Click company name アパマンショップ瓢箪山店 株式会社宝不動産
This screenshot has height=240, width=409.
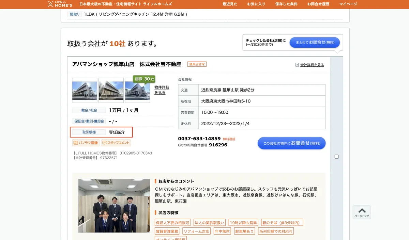coord(127,64)
